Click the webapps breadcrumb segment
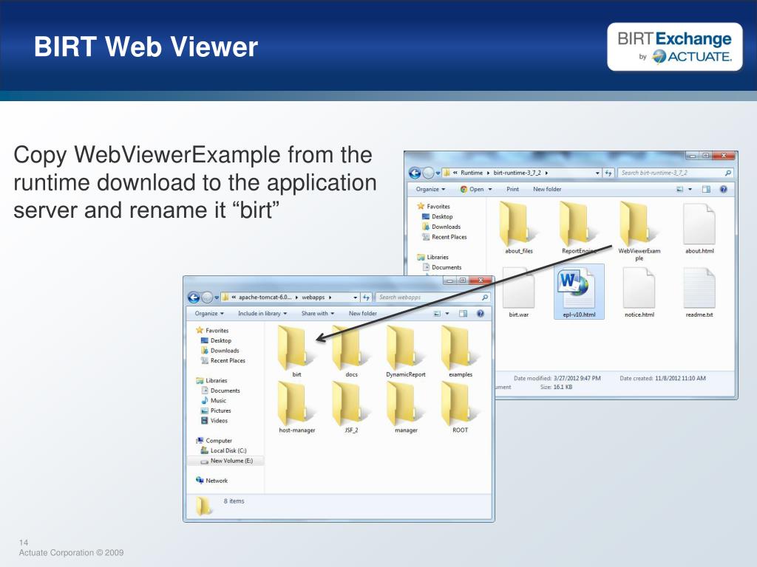This screenshot has height=567, width=757. [313, 298]
